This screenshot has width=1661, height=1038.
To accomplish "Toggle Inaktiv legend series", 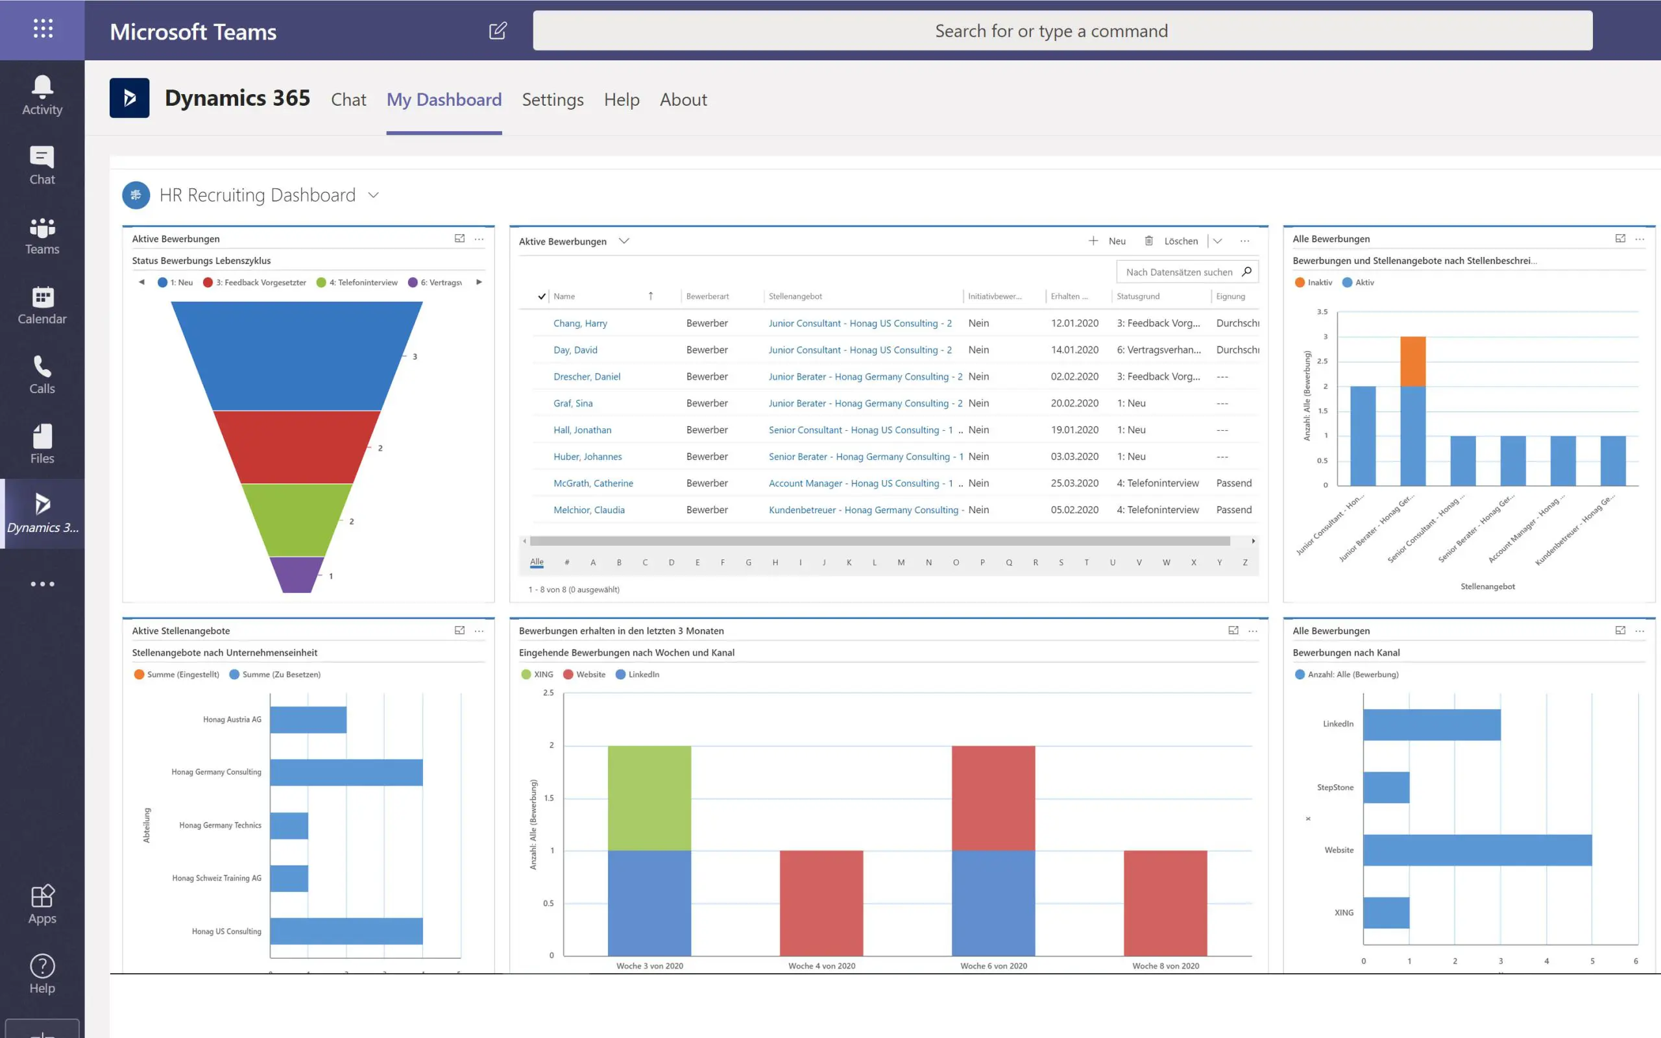I will point(1313,282).
